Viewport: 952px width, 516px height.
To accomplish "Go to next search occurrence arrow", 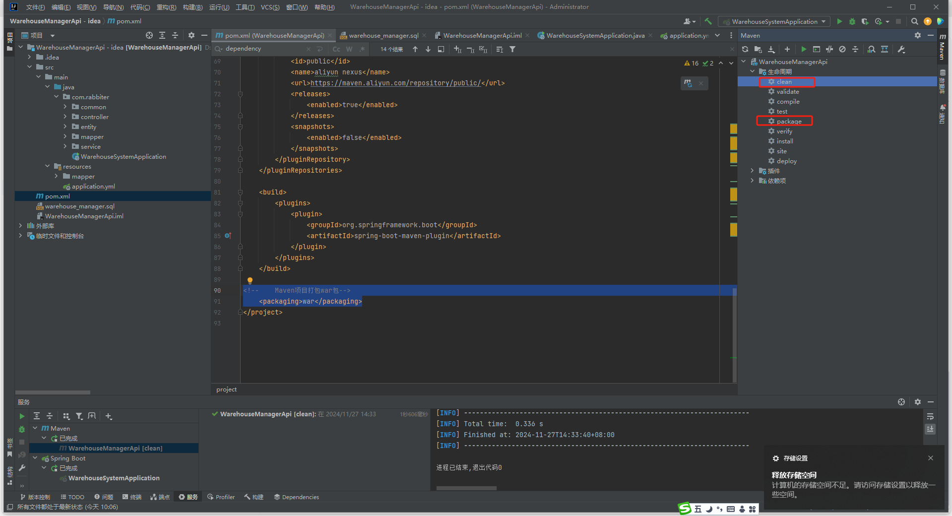I will (428, 49).
